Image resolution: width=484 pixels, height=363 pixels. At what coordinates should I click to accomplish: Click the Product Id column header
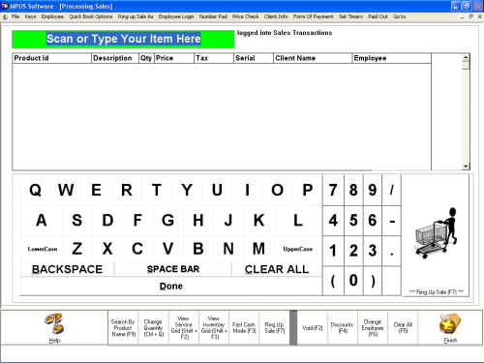(x=52, y=58)
